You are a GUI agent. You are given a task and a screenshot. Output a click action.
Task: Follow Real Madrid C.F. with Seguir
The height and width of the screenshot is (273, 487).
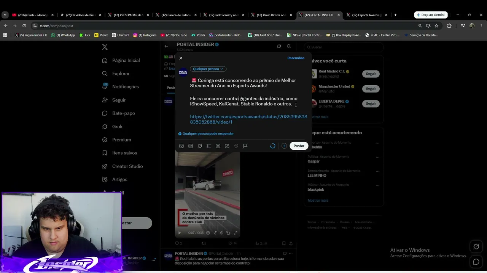point(371,74)
